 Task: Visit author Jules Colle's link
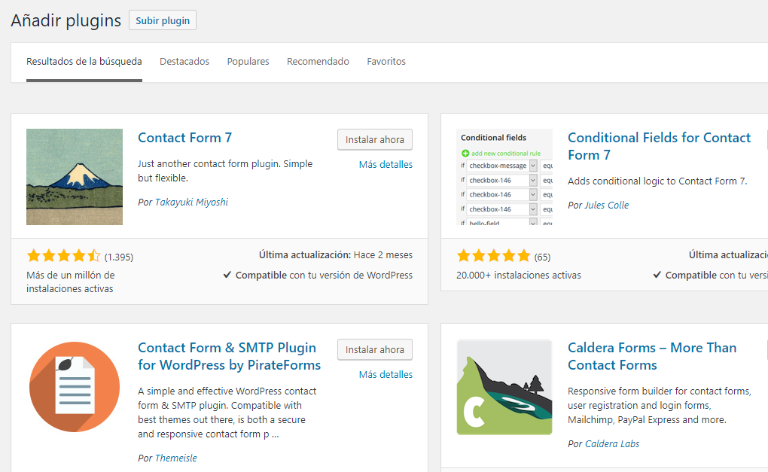pos(607,206)
